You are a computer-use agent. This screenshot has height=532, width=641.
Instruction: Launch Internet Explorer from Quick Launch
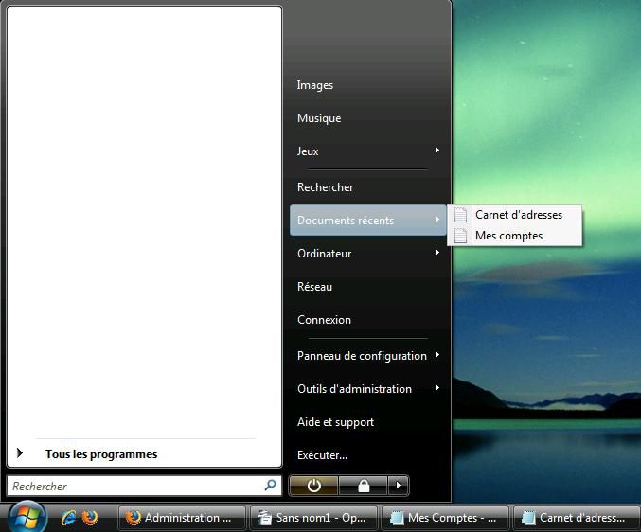pyautogui.click(x=68, y=518)
